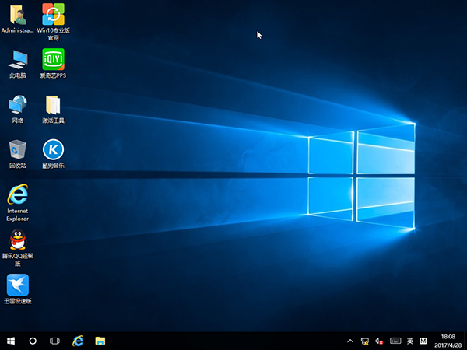Viewport: 467px width, 350px height.
Task: Open Task View from the taskbar
Action: pos(55,341)
